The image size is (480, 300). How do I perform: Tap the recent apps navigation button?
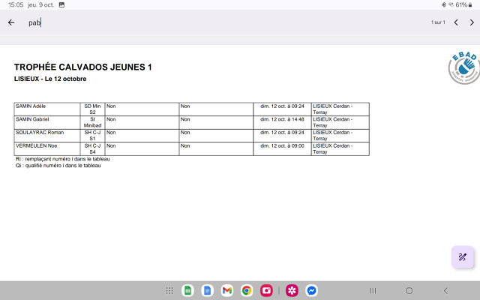[373, 290]
